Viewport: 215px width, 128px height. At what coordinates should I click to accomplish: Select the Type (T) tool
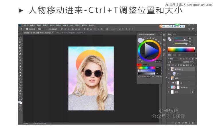[x=20, y=81]
